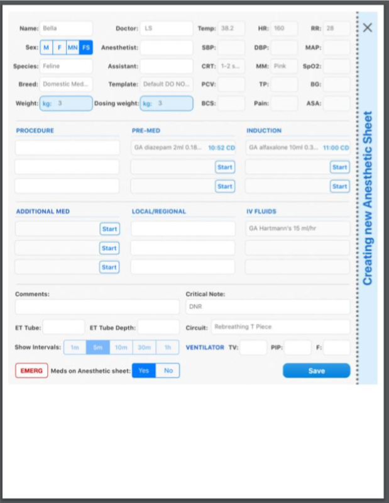
Task: Select M sex option
Action: tap(47, 47)
